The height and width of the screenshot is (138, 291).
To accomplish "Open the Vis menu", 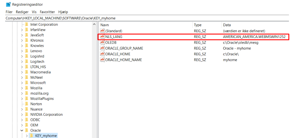I will 34,12.
